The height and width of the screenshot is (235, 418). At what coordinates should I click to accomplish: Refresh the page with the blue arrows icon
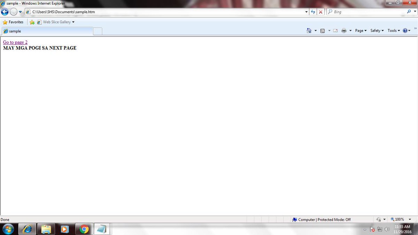click(x=313, y=12)
